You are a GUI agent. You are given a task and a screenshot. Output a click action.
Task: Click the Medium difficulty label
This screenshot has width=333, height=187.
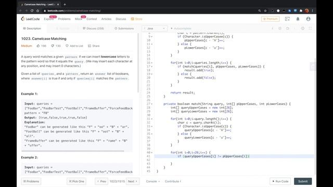click(x=27, y=46)
